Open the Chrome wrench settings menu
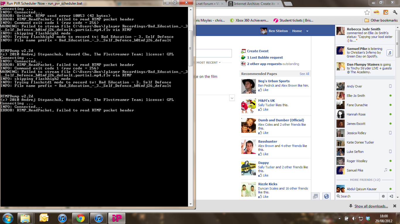The image size is (400, 224). tap(394, 12)
